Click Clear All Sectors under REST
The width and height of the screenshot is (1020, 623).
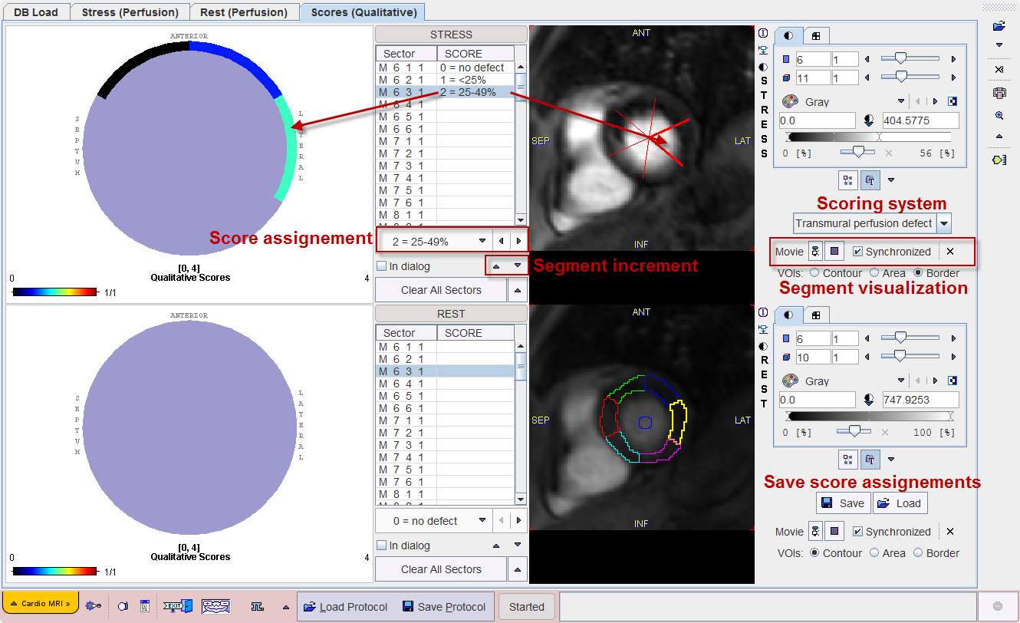point(441,569)
